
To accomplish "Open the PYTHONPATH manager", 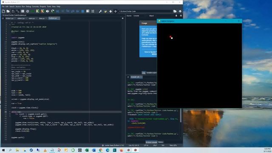I will click(105, 11).
